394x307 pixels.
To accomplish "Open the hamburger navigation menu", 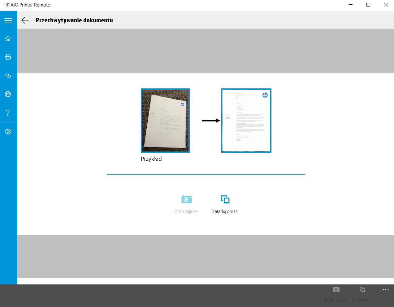I will [x=8, y=21].
